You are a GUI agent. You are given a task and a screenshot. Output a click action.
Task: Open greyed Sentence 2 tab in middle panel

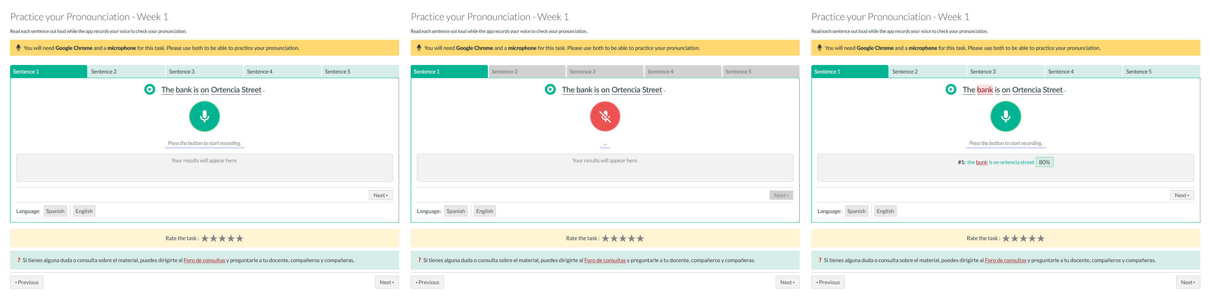[527, 71]
